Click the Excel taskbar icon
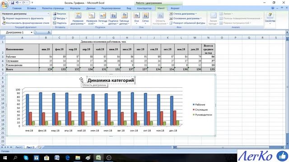289x162 pixels. tap(98, 158)
